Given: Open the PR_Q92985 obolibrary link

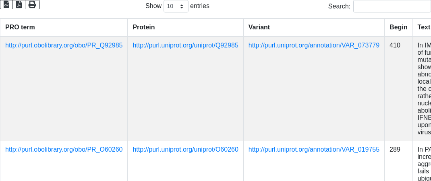Looking at the screenshot, I should (x=64, y=45).
